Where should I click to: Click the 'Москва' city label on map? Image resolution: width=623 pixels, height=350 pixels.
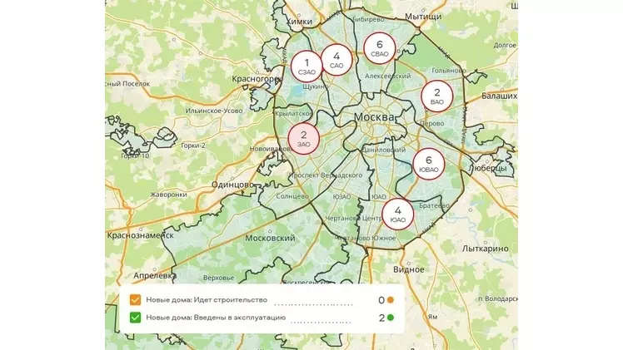pyautogui.click(x=374, y=117)
